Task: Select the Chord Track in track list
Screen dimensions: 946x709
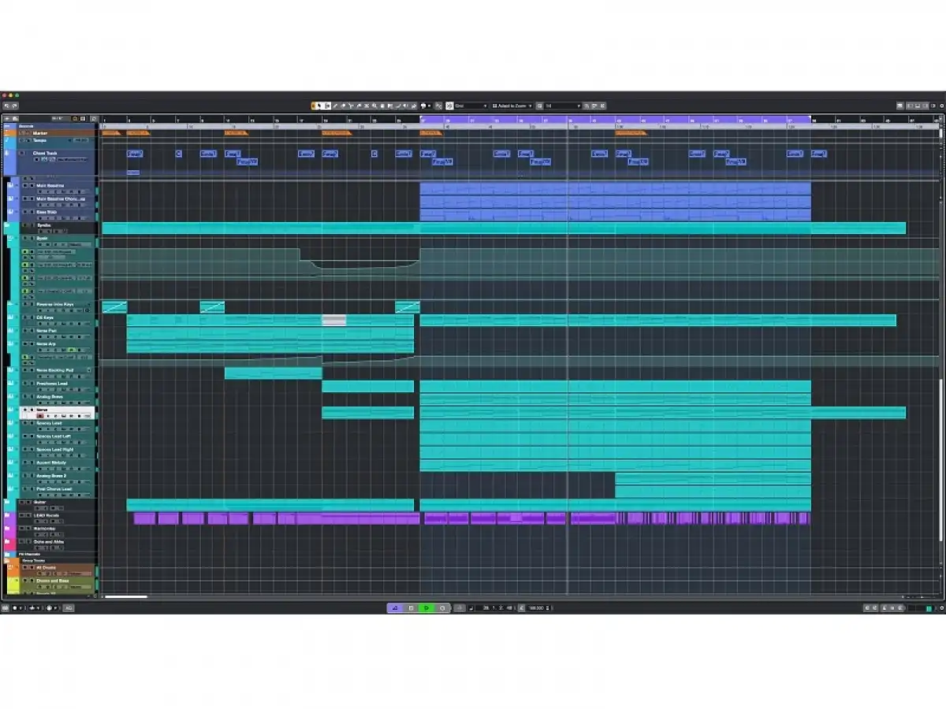Action: (46, 153)
